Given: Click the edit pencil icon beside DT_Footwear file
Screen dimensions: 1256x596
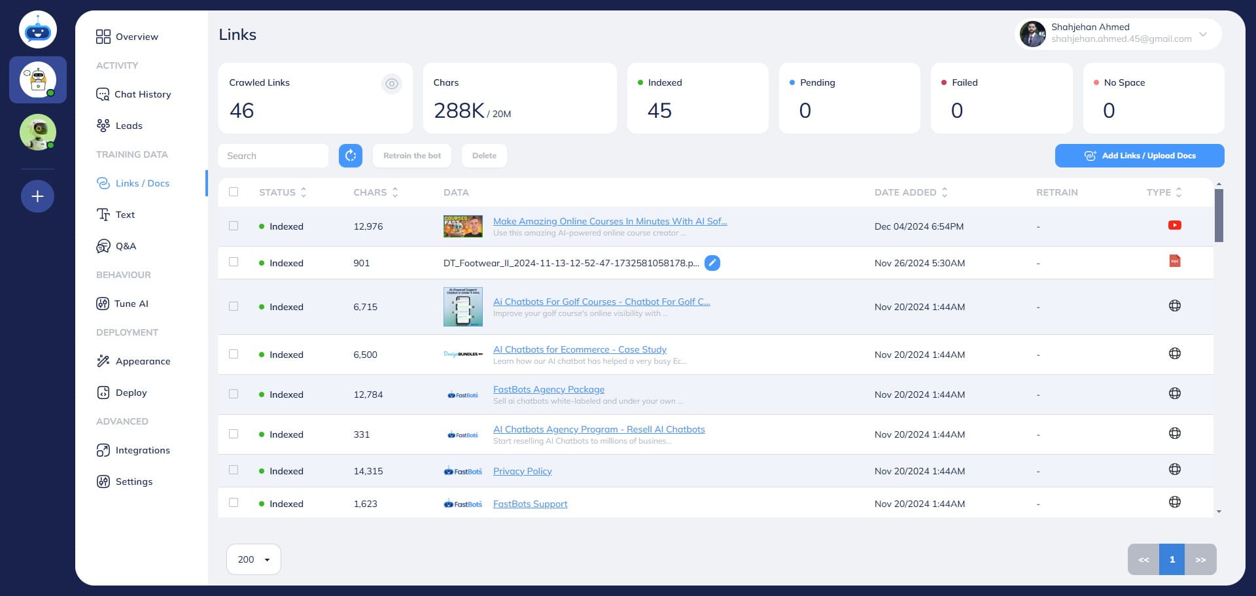Looking at the screenshot, I should coord(712,263).
